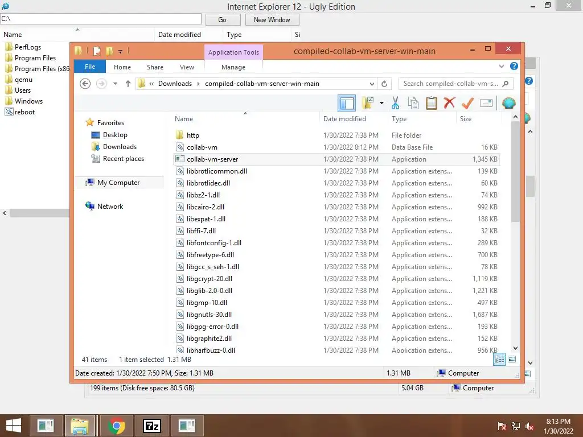Switch to large thumbnails view icon
The width and height of the screenshot is (583, 437).
click(512, 359)
